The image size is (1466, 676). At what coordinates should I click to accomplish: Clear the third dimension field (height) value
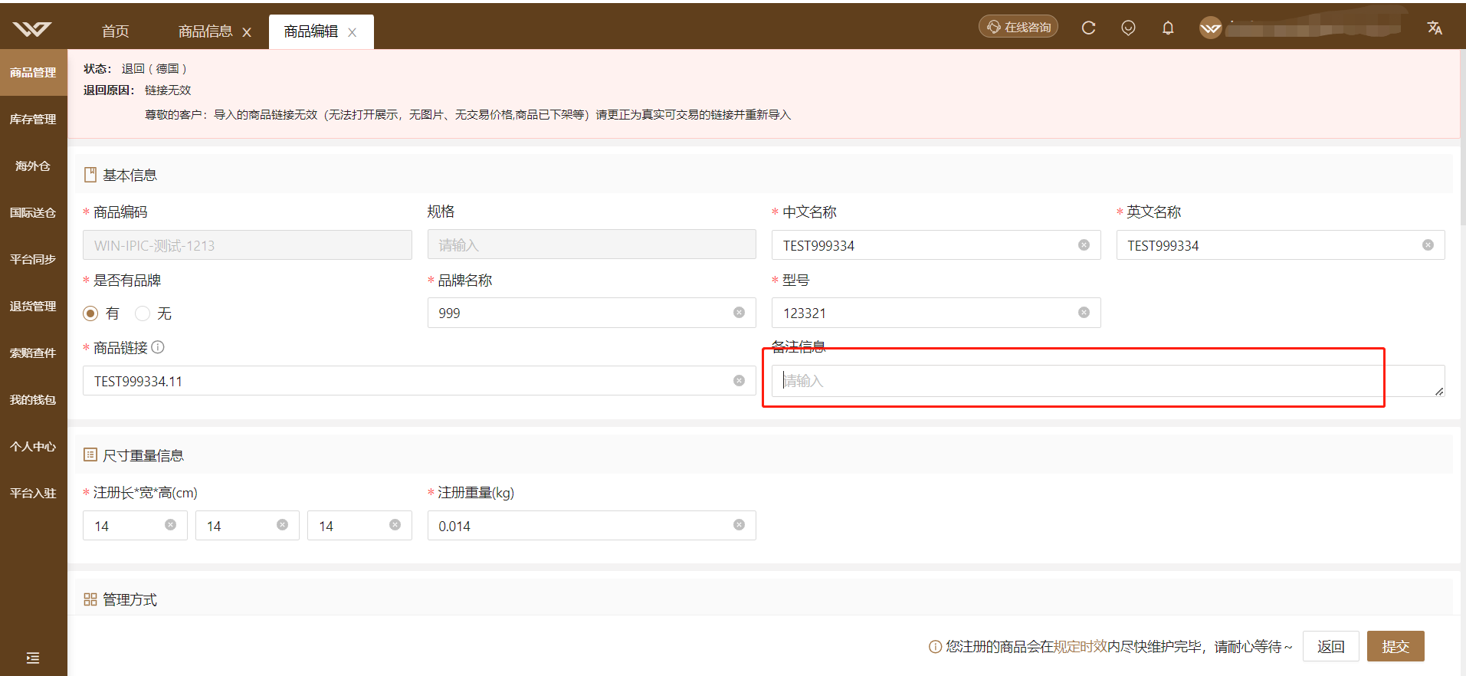coord(395,525)
